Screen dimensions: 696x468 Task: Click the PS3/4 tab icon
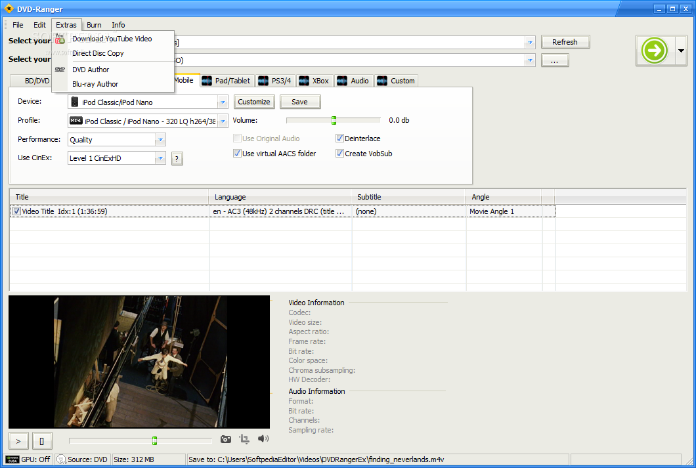tap(263, 81)
